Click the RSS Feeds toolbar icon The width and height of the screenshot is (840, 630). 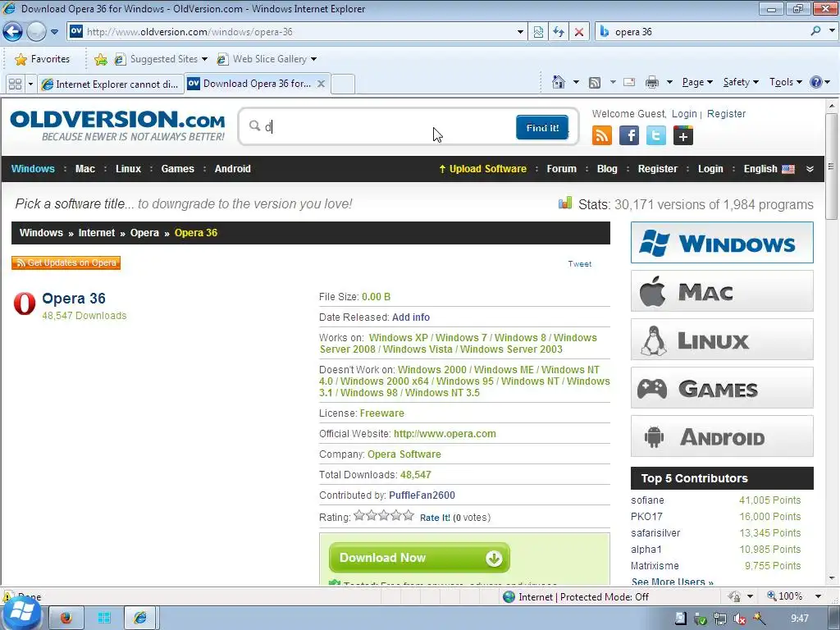[595, 83]
